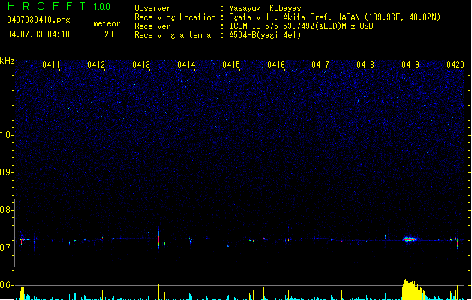Click the Receiving antenna label
Screen dimensions: 472x300
pyautogui.click(x=173, y=35)
